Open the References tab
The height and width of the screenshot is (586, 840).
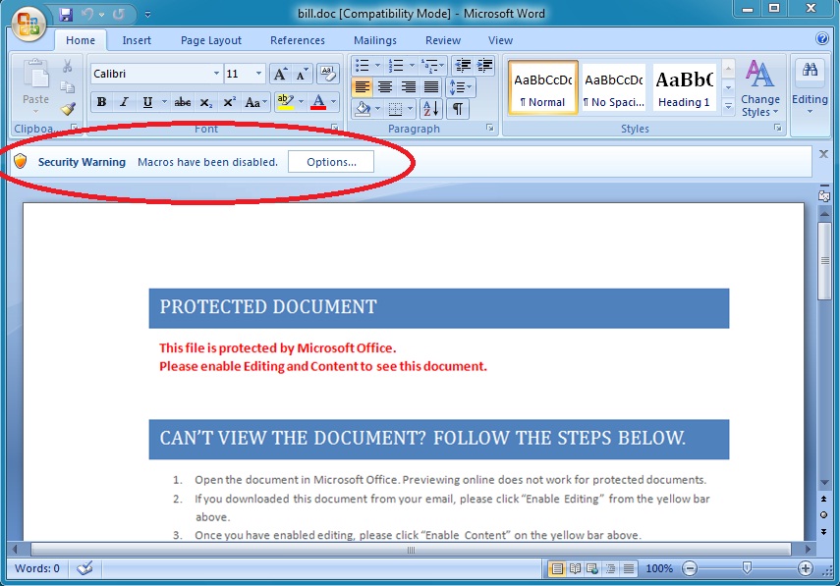[x=298, y=40]
